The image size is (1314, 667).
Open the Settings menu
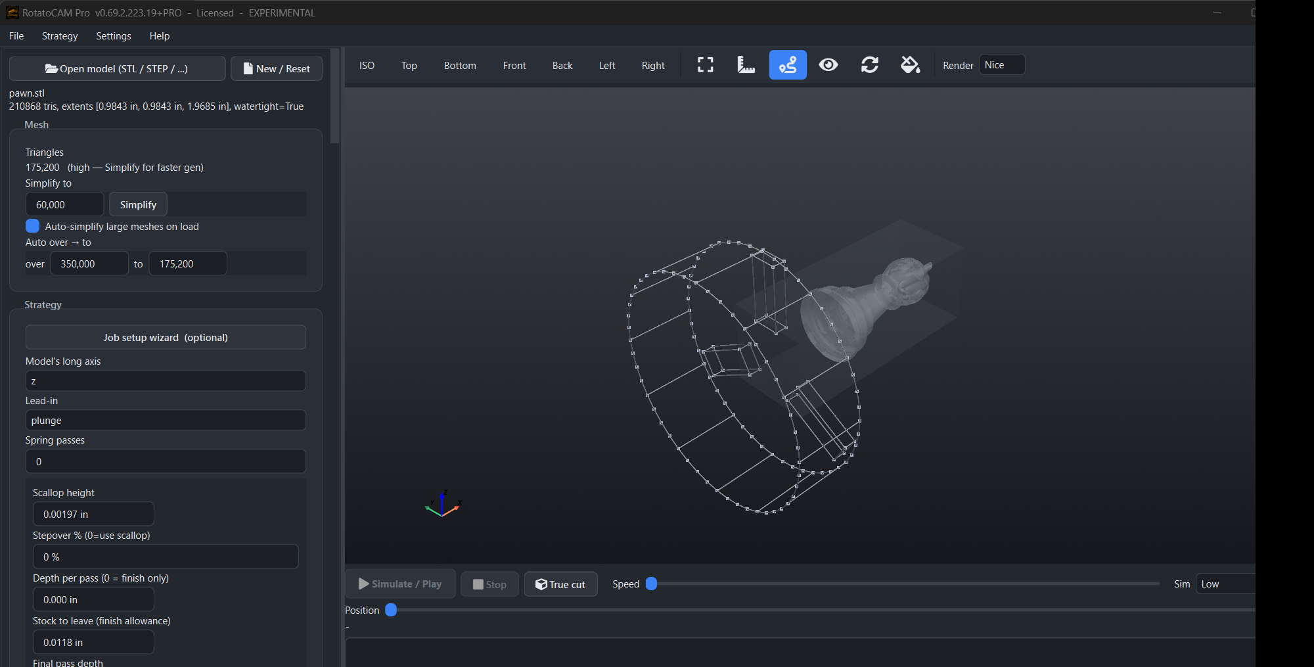[x=114, y=36]
